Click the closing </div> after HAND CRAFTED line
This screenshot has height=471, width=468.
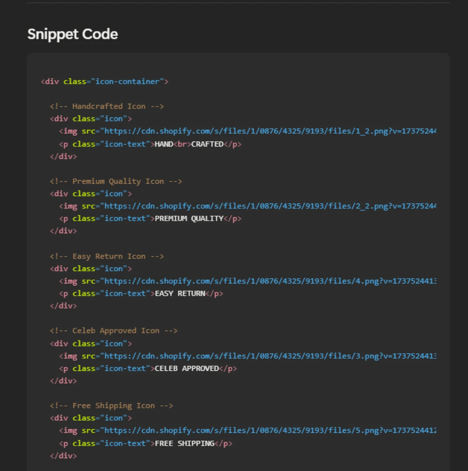pyautogui.click(x=63, y=156)
